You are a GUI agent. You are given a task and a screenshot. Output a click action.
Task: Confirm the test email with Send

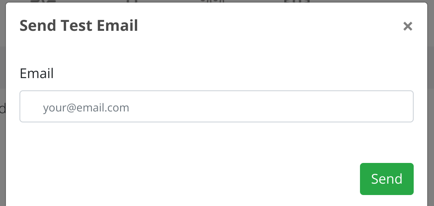pyautogui.click(x=386, y=179)
